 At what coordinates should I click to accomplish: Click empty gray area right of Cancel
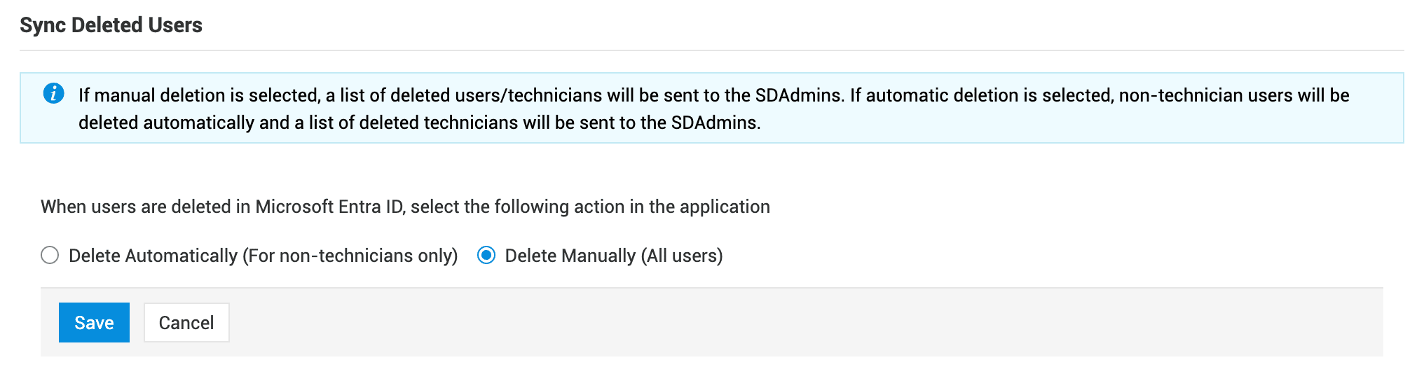[x=771, y=323]
